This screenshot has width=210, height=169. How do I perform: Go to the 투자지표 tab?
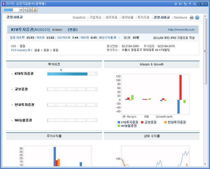(x=144, y=17)
